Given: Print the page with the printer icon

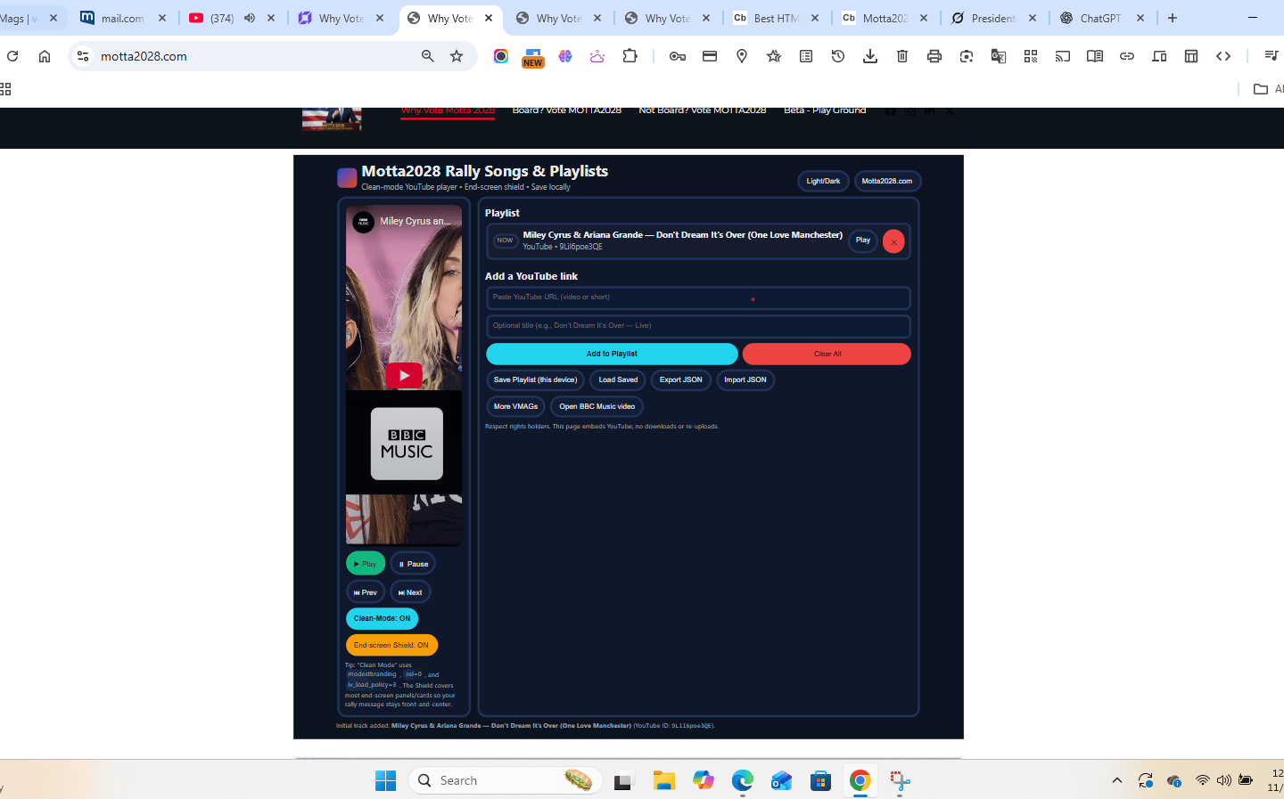Looking at the screenshot, I should (x=934, y=56).
